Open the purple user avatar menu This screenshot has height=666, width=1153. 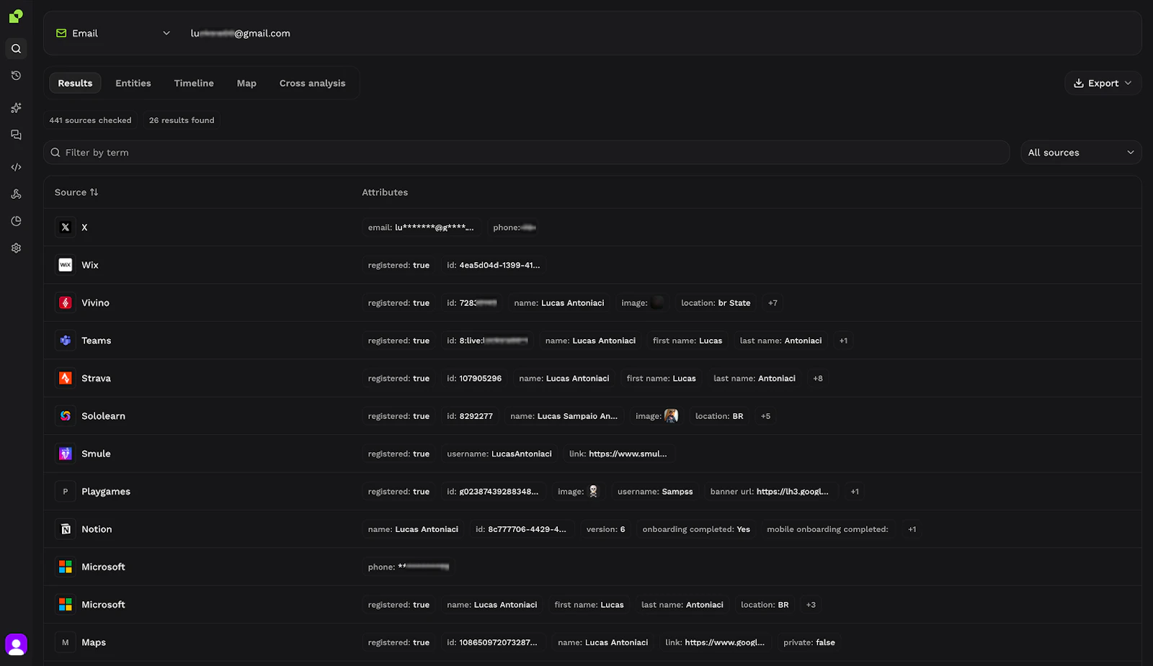tap(16, 644)
